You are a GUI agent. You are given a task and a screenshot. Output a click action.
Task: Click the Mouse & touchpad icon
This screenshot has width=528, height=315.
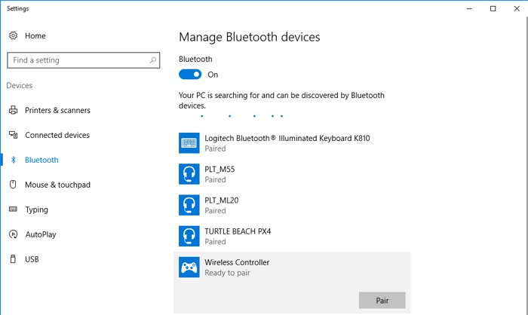(13, 185)
